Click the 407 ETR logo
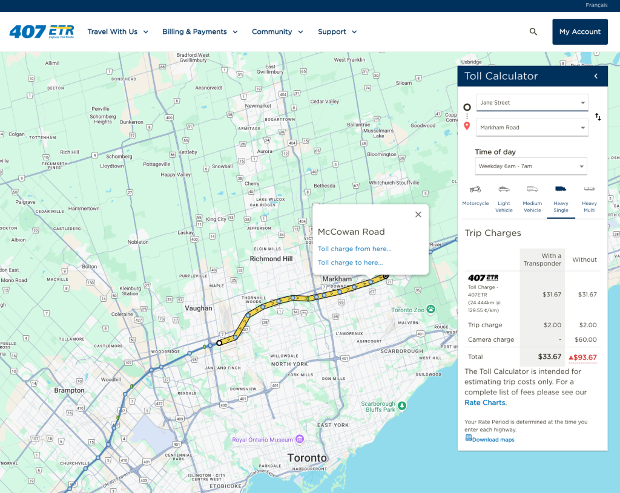This screenshot has height=493, width=620. pyautogui.click(x=42, y=31)
